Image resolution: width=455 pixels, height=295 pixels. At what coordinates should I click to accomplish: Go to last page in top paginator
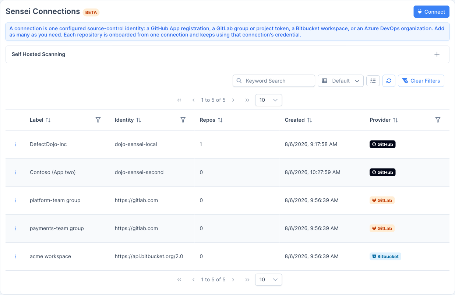click(247, 100)
